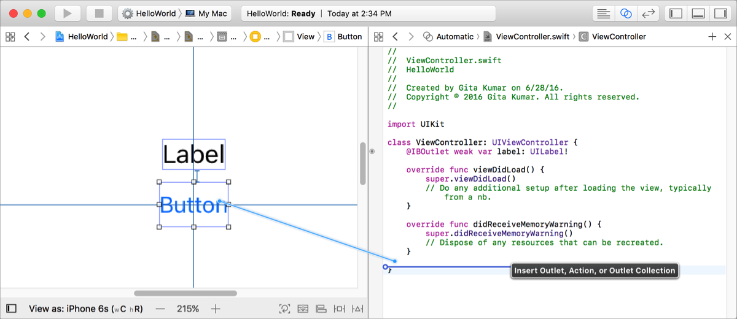This screenshot has width=737, height=319.
Task: Select the Assistant editor button
Action: pos(626,13)
